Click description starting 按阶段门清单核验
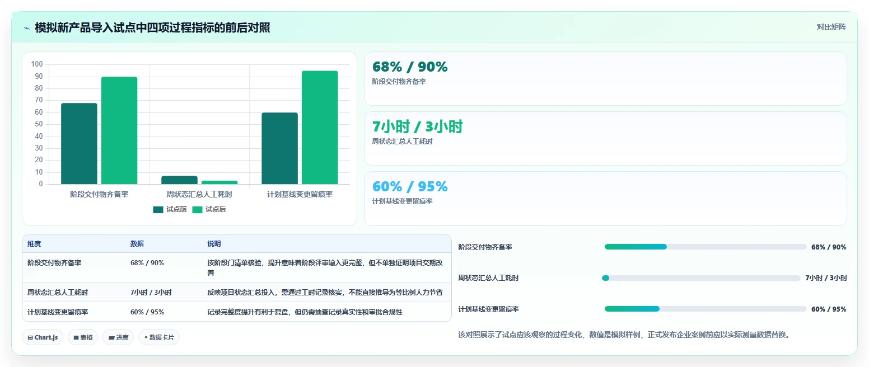 pos(325,268)
